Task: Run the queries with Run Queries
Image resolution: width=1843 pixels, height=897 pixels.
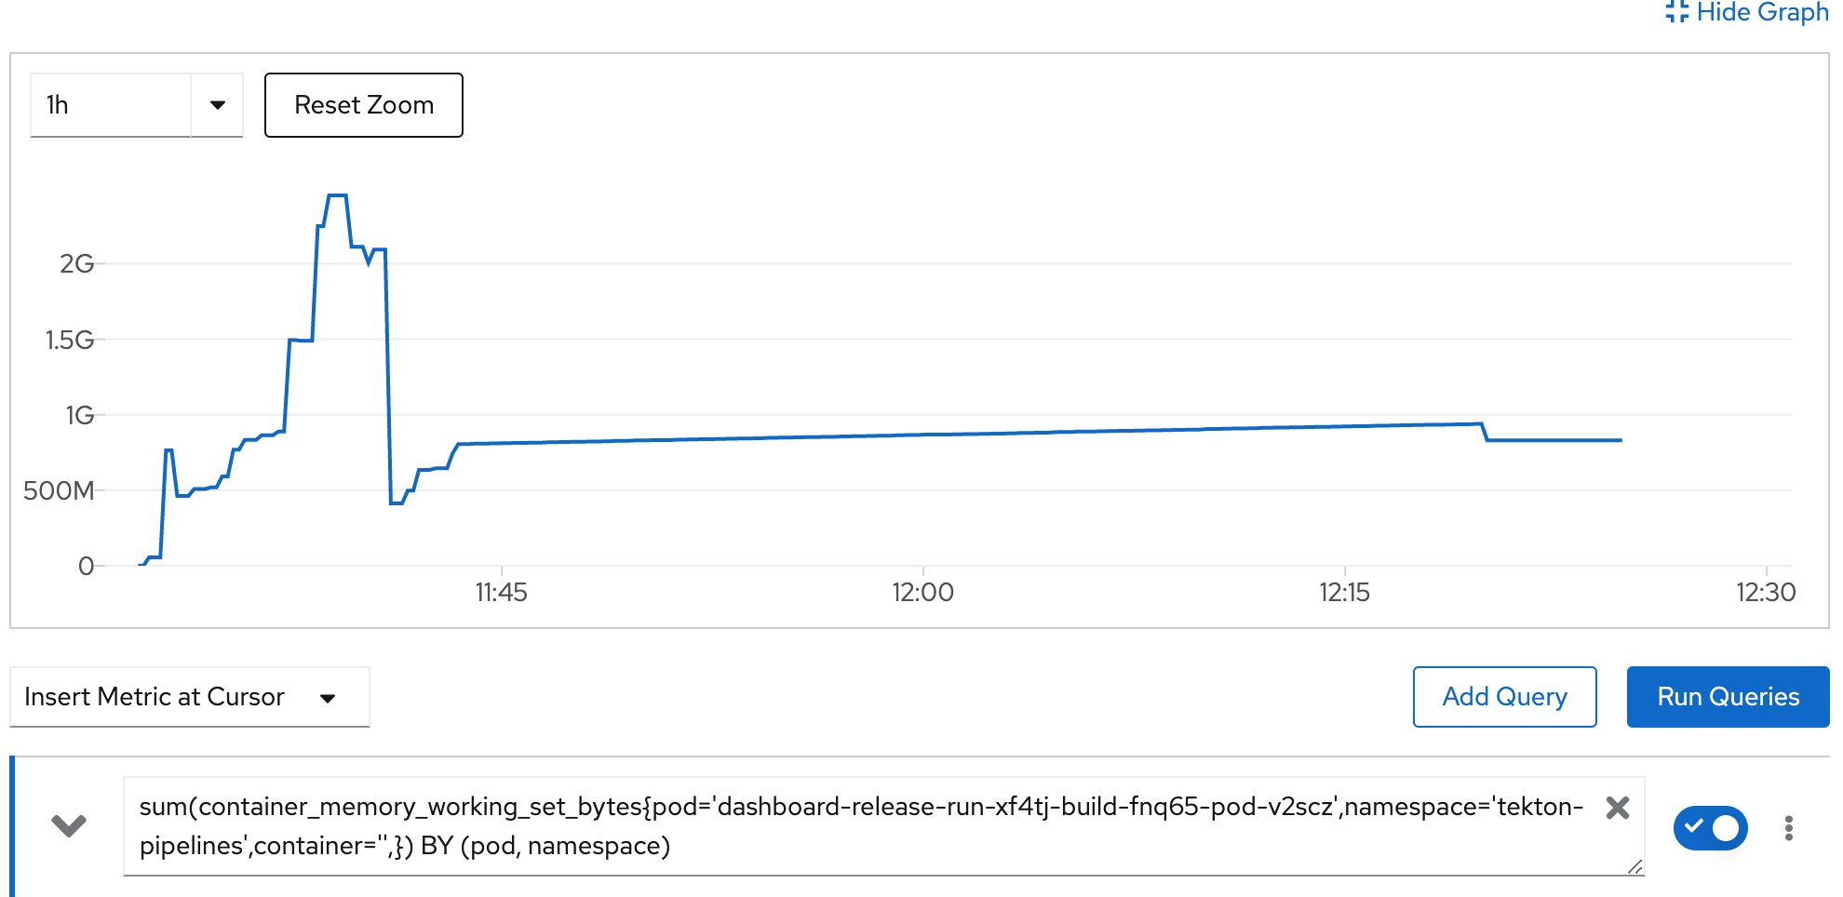Action: (1728, 697)
